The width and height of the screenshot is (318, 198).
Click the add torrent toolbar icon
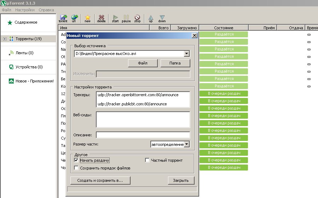(63, 18)
